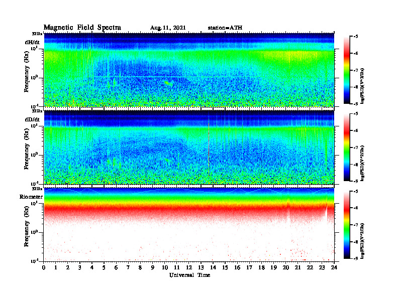Click the "-8" value on the Riometer color bar
The height and width of the screenshot is (307, 398).
pos(356,242)
